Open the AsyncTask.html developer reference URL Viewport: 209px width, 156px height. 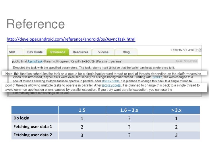pos(71,39)
